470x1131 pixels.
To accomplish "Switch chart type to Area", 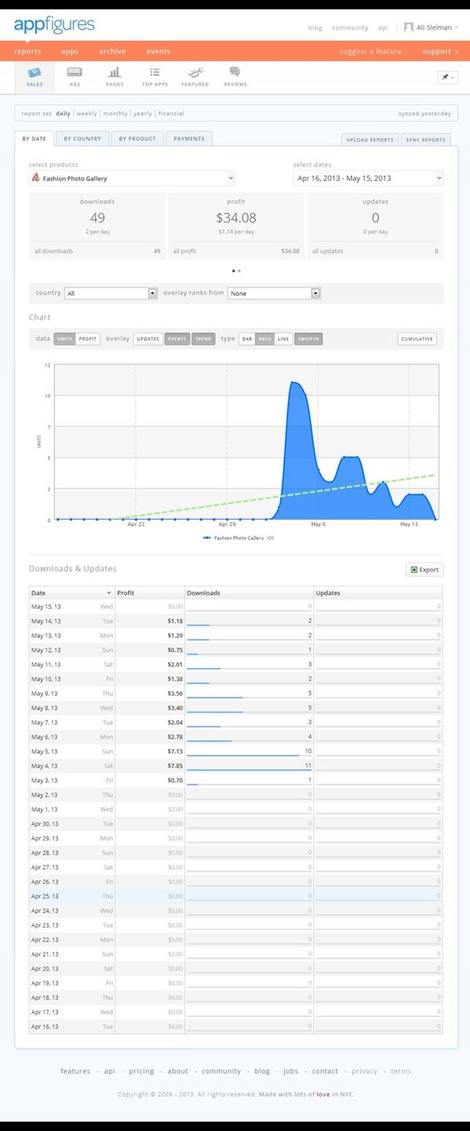I will (x=265, y=339).
